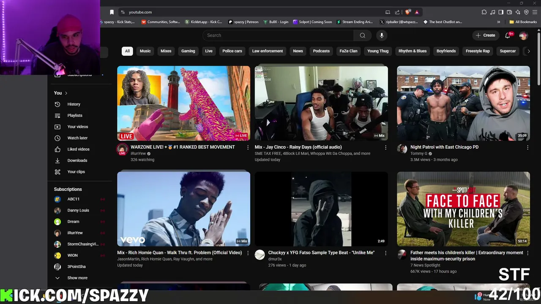
Task: Expand the You section chevron
Action: click(66, 93)
